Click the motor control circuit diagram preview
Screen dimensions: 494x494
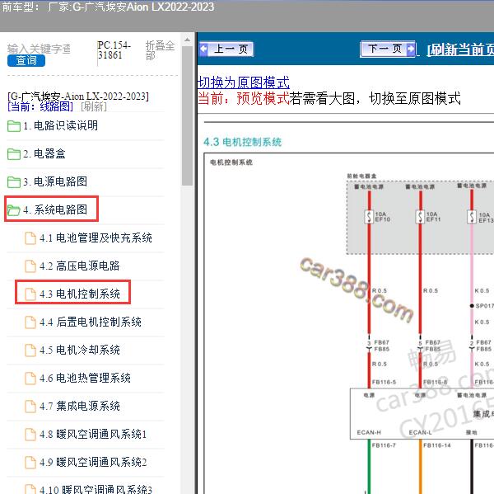click(349, 323)
